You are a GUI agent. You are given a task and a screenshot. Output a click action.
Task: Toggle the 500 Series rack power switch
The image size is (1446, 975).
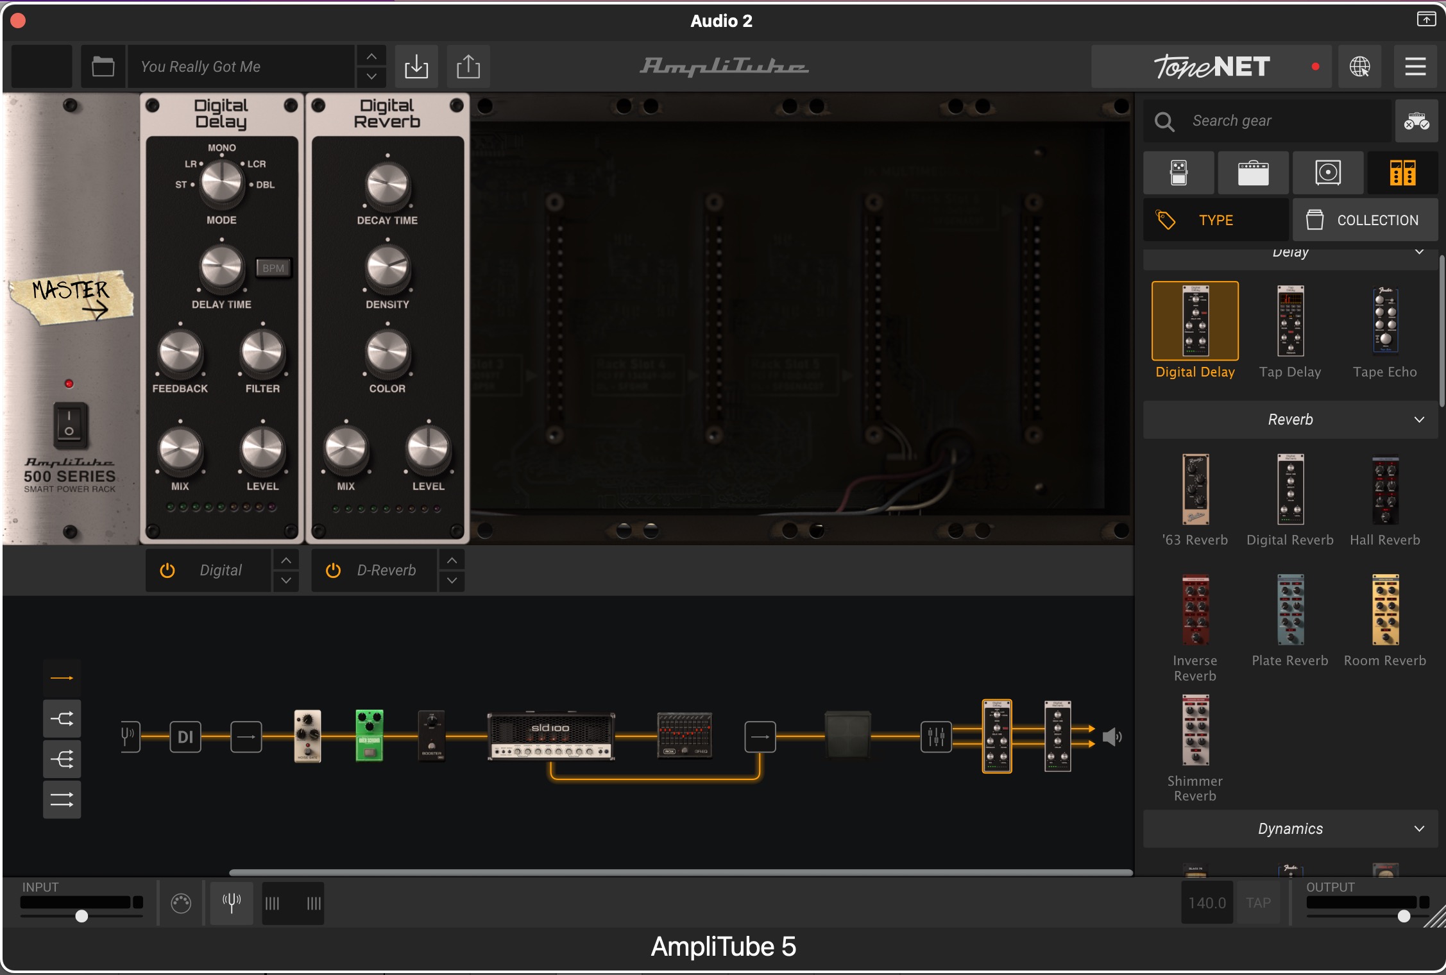pos(69,424)
